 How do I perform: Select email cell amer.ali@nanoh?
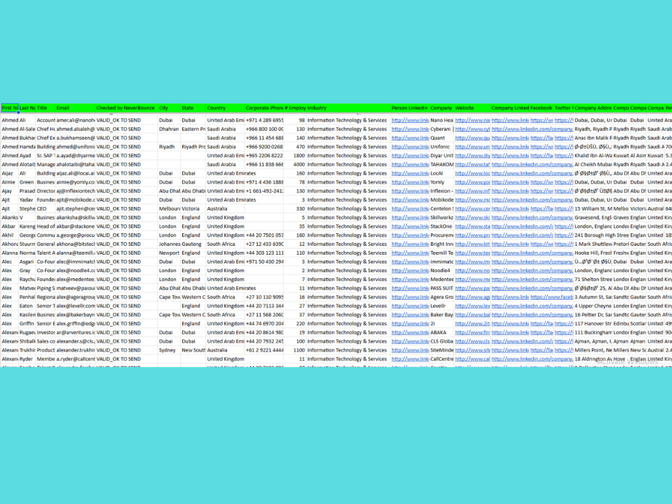coord(75,120)
